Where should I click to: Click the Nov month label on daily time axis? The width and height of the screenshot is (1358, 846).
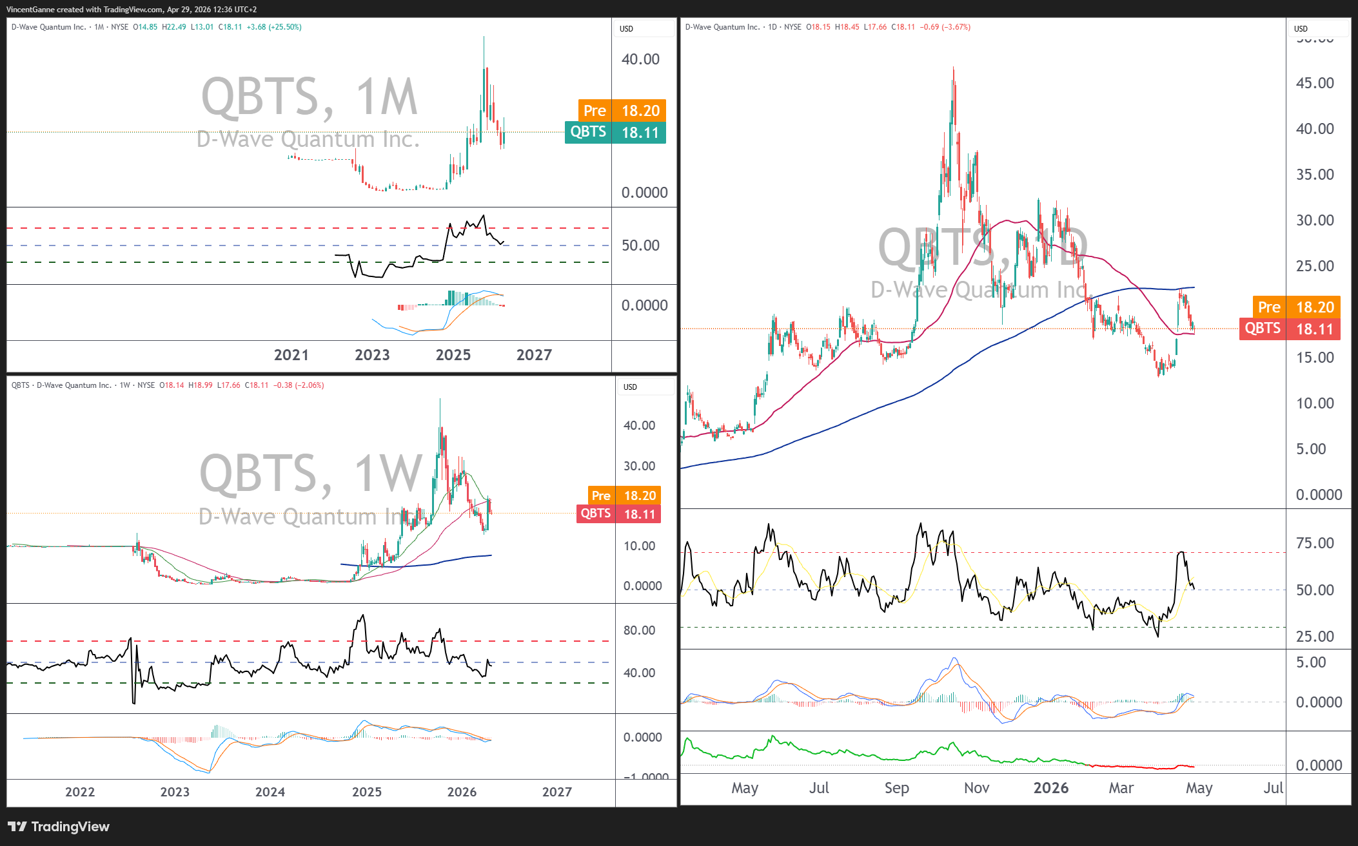point(977,788)
